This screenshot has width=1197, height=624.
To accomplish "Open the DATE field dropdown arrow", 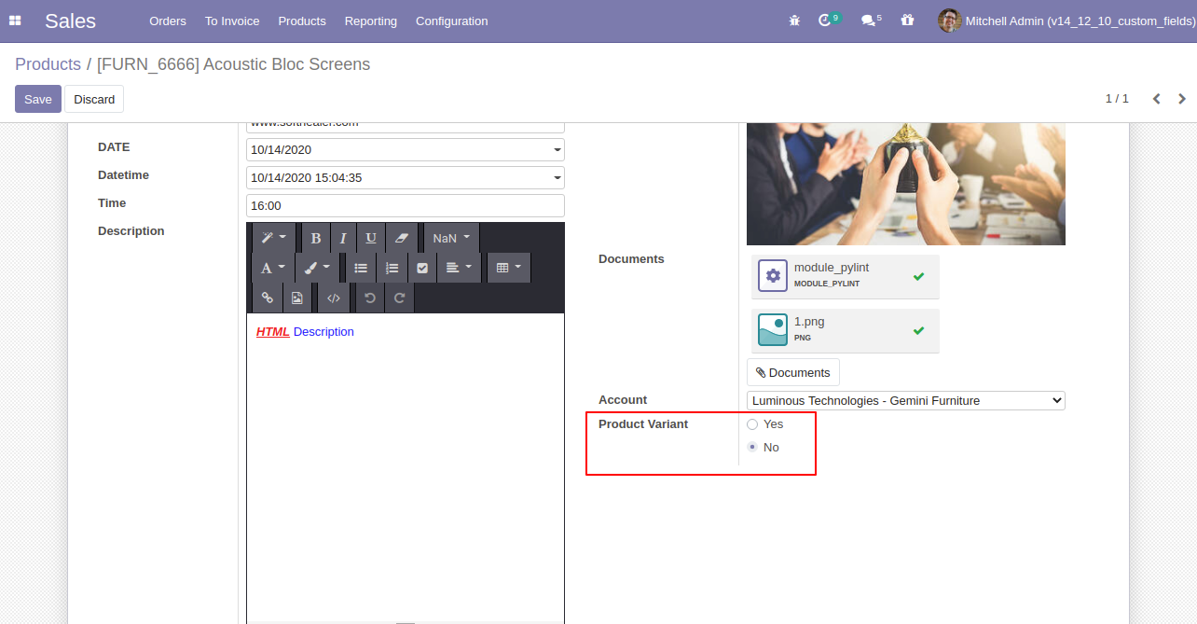I will 557,150.
